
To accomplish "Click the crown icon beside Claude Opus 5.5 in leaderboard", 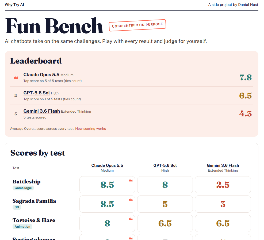I will pos(16,77).
